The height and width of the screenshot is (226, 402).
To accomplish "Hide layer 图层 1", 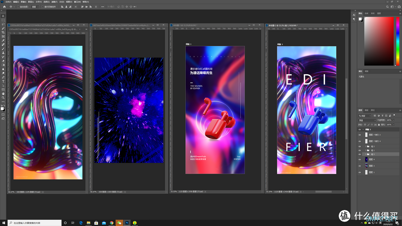I will pyautogui.click(x=360, y=172).
